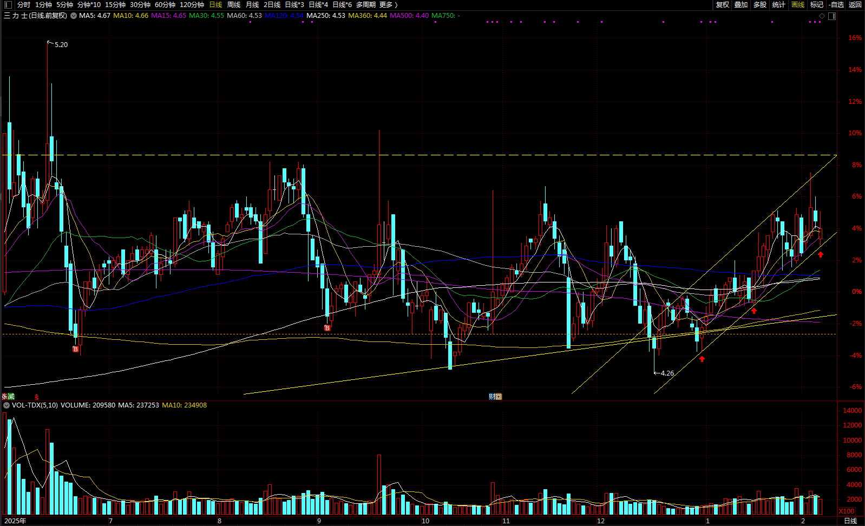Image resolution: width=865 pixels, height=526 pixels.
Task: Click the MA250: 4.53 indicator value
Action: 326,16
